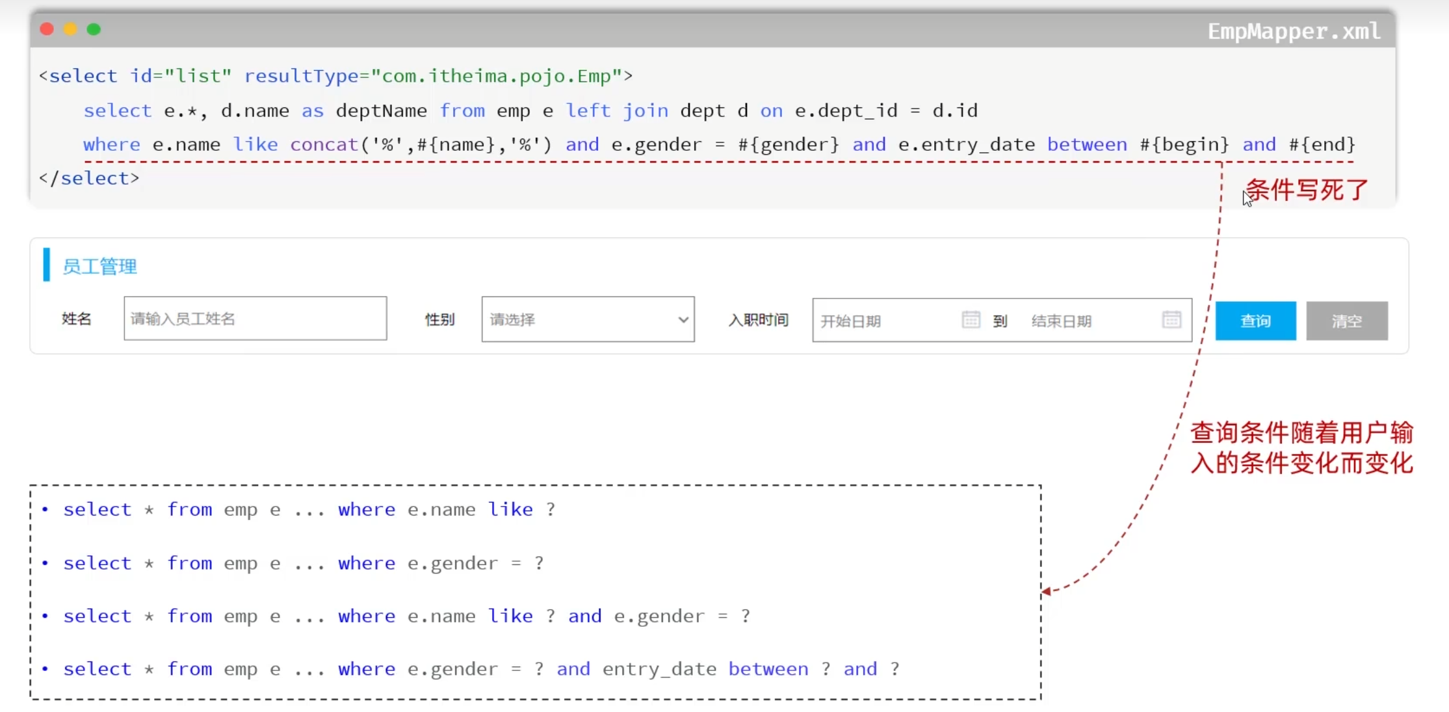1449x712 pixels.
Task: Click the red close window dot
Action: tap(47, 29)
